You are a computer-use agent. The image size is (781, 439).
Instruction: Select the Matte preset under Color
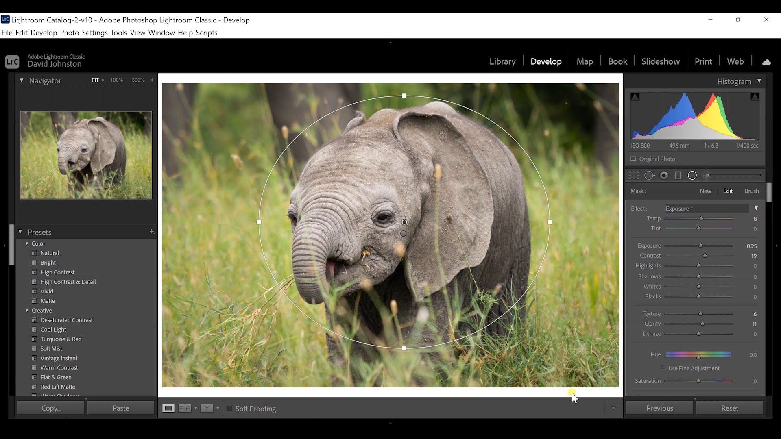click(48, 301)
